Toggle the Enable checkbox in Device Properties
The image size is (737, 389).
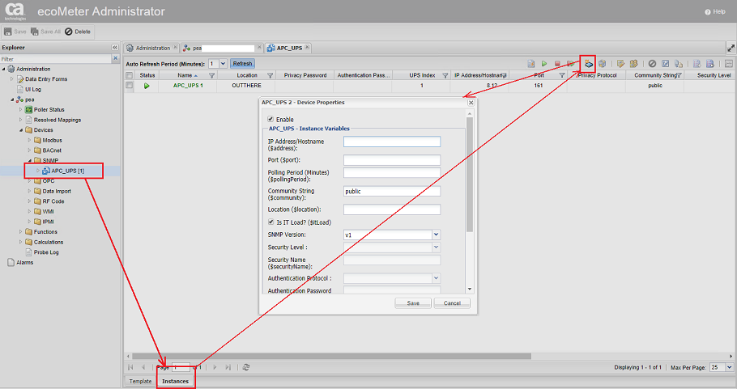click(x=271, y=119)
